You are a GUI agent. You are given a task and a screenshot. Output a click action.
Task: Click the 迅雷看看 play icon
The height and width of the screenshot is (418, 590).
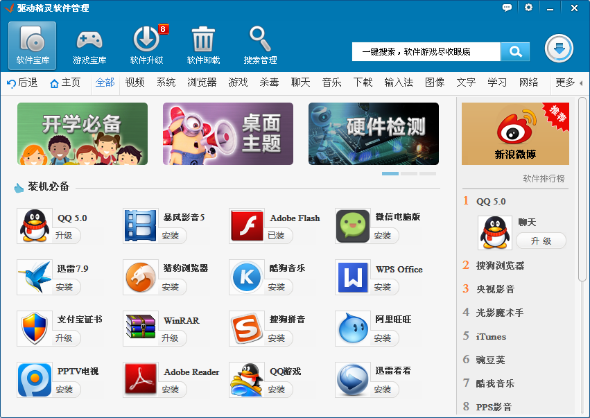click(x=353, y=380)
